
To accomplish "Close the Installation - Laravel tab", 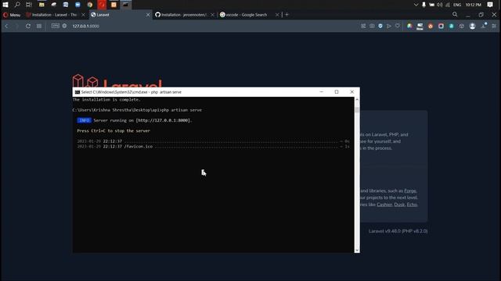I will pyautogui.click(x=83, y=15).
